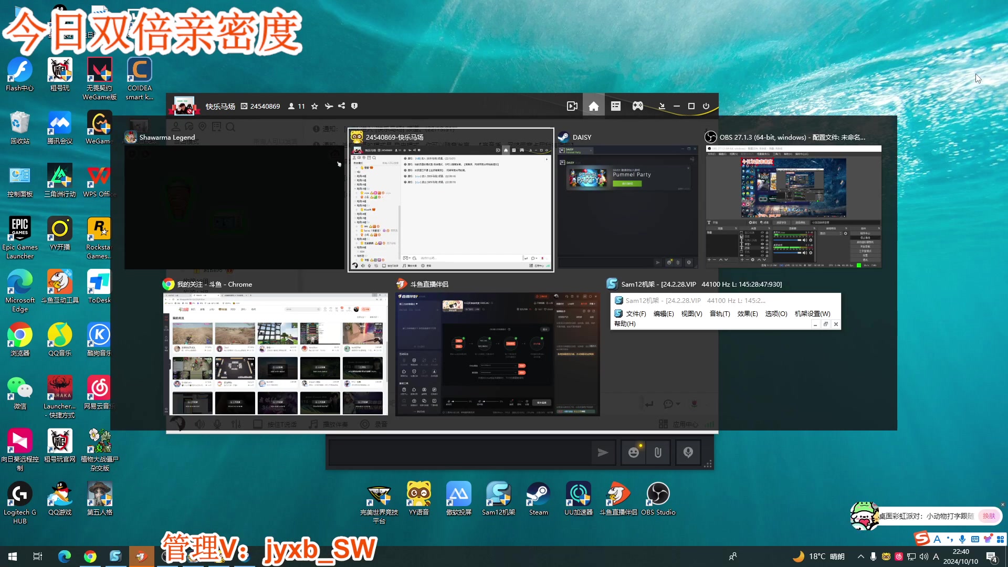The height and width of the screenshot is (567, 1008).
Task: Launch Steam from desktop
Action: pyautogui.click(x=539, y=498)
